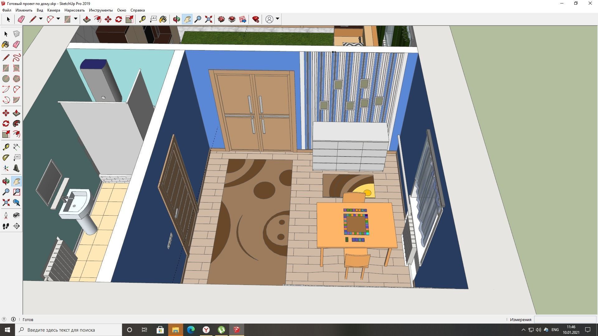Image resolution: width=598 pixels, height=336 pixels.
Task: Select Make Component tool in left panel
Action: point(17,34)
